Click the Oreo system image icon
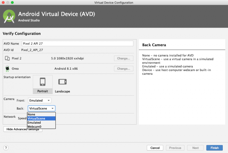 [x=7, y=69]
